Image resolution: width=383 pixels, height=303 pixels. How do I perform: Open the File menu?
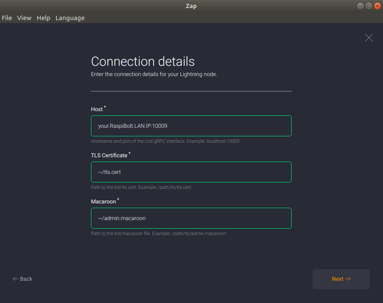(7, 18)
